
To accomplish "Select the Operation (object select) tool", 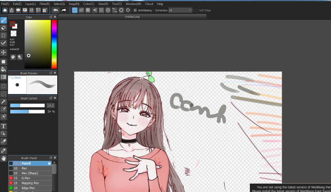I will tap(3, 134).
